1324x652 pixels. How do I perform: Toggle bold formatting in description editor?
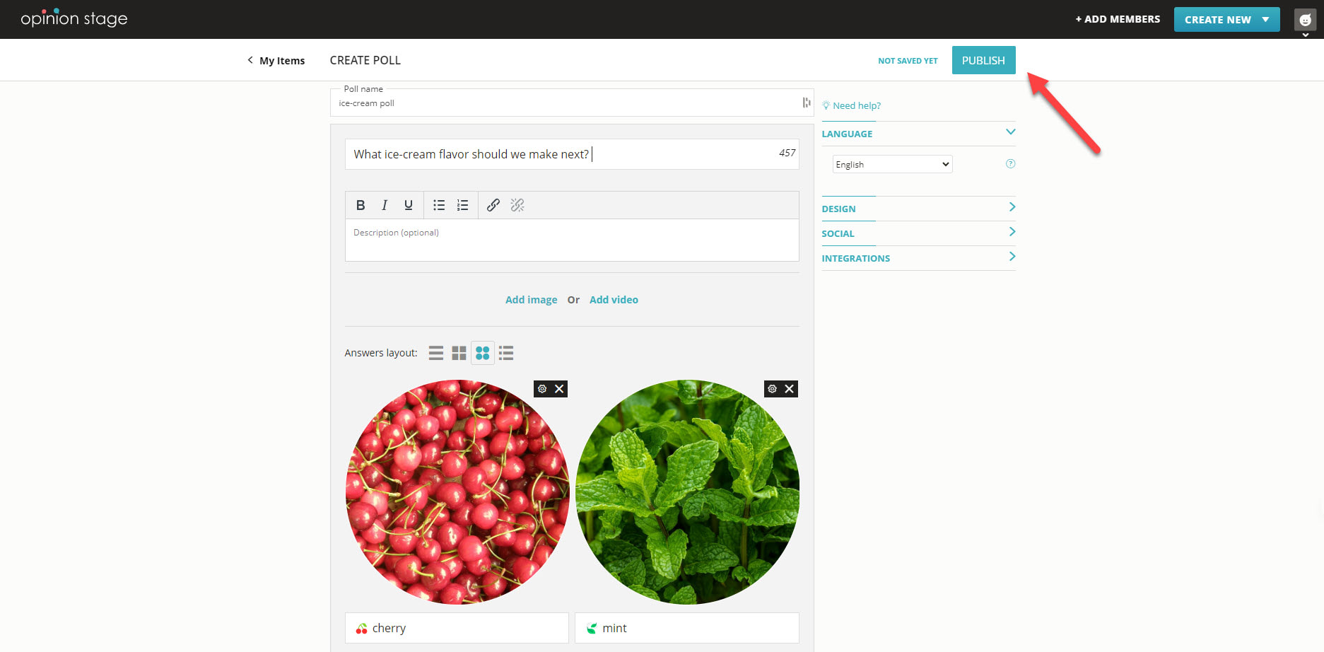tap(361, 205)
